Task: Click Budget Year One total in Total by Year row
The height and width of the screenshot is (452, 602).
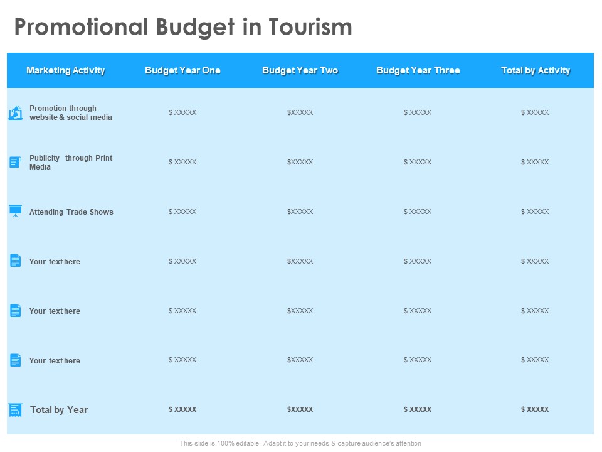Action: point(182,409)
